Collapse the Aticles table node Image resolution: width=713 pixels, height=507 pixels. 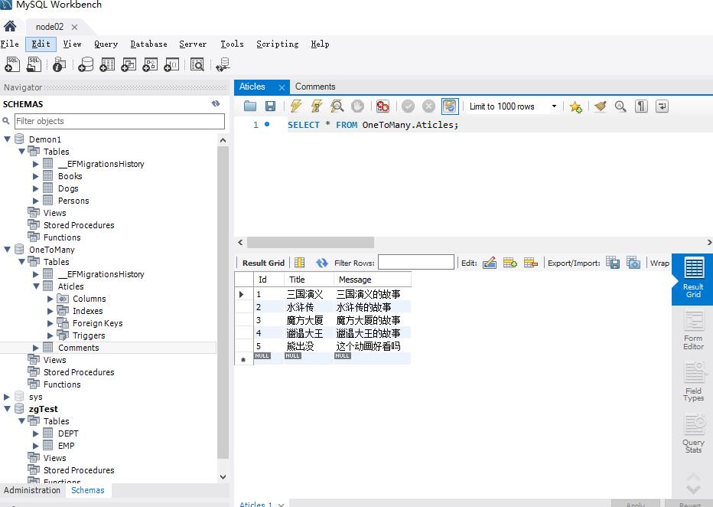tap(36, 286)
